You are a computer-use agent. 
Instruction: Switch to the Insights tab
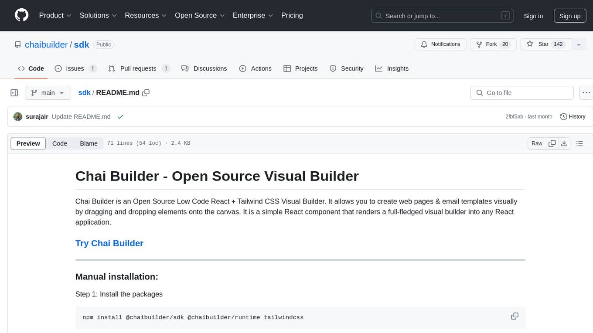click(392, 68)
